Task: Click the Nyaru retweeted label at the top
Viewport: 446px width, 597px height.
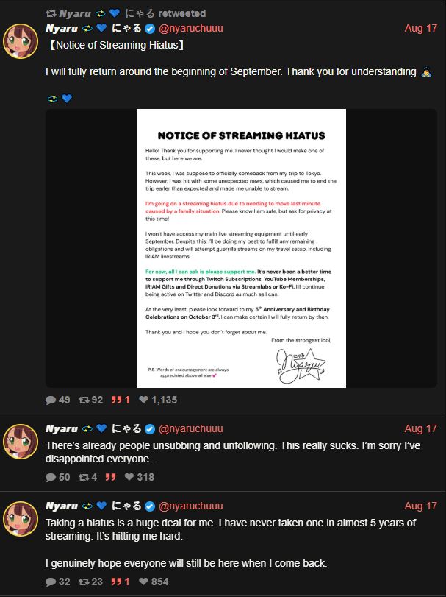Action: click(126, 13)
